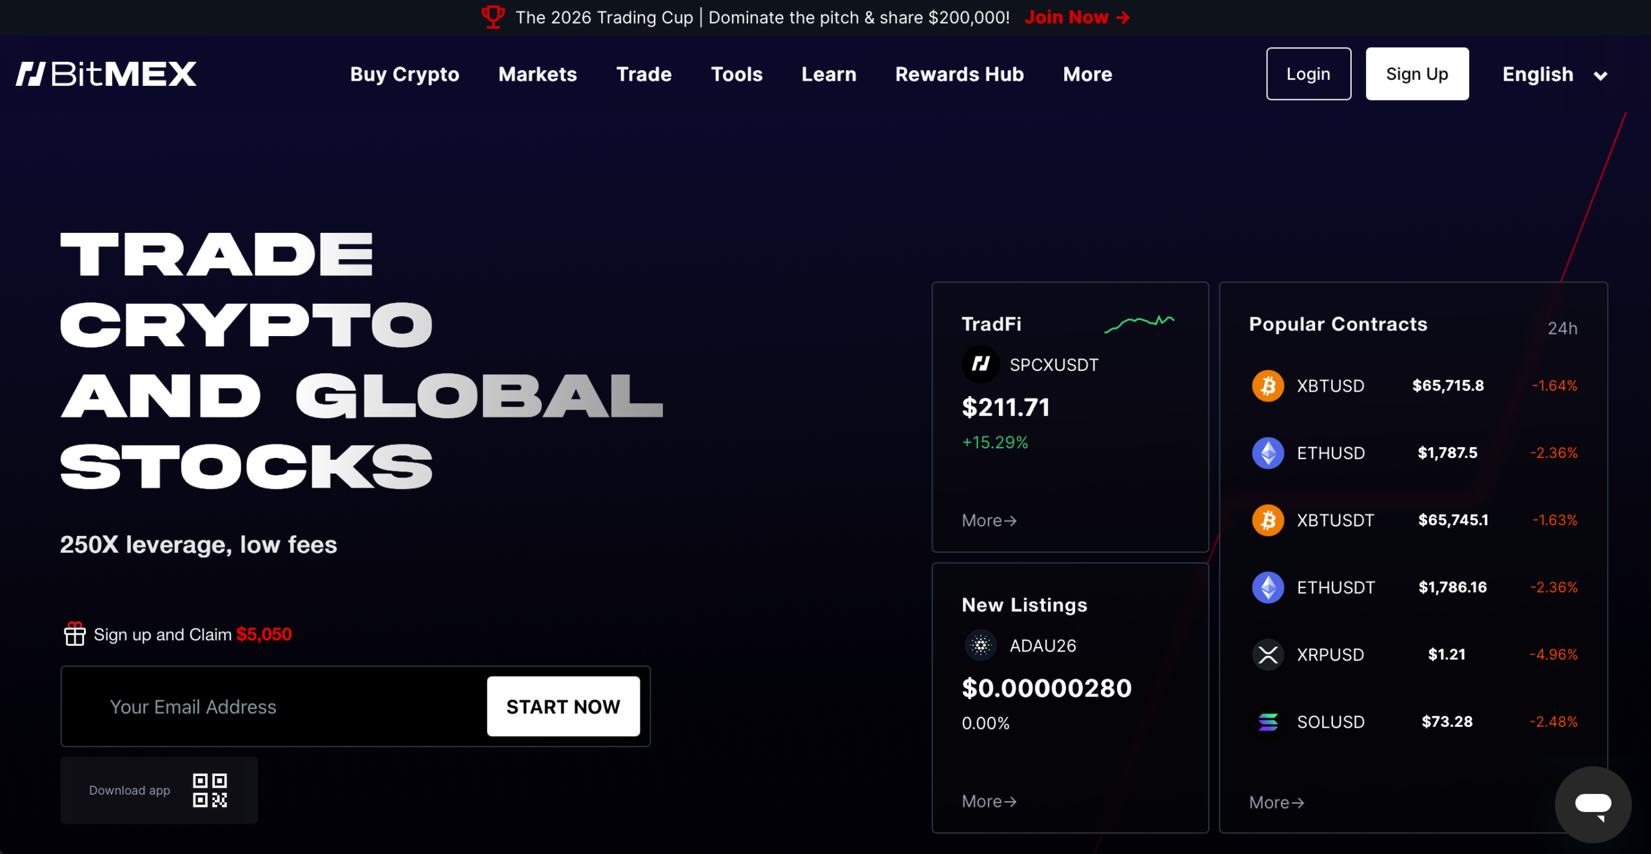This screenshot has height=854, width=1651.
Task: Click the BitMEX logo
Action: pos(106,74)
